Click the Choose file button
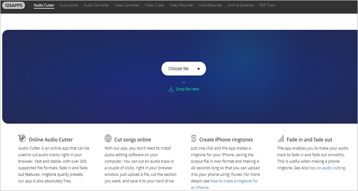Viewport: 358px width, 191px height. click(177, 68)
